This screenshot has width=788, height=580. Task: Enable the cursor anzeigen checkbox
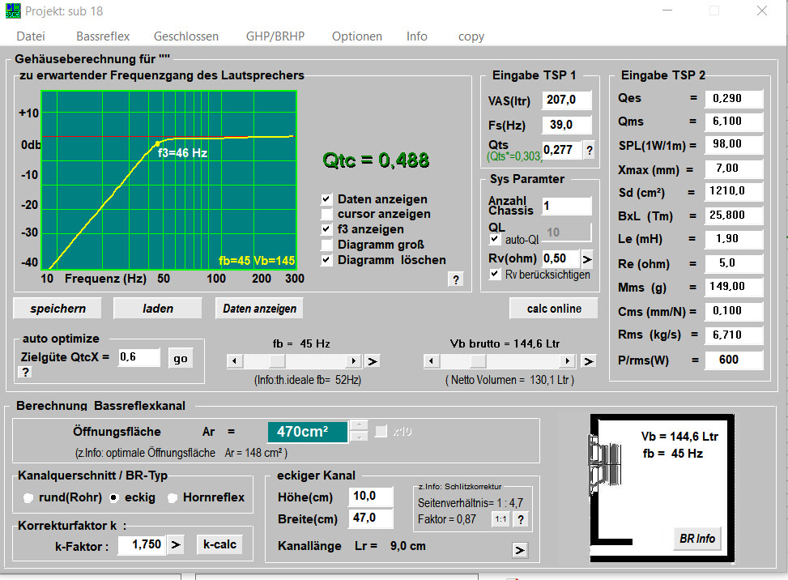click(x=326, y=215)
